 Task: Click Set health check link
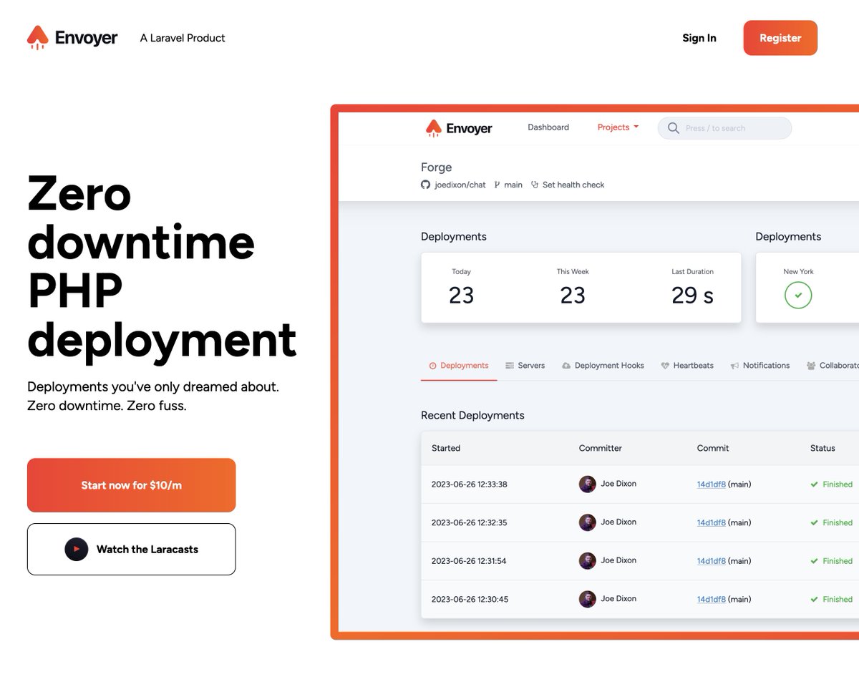click(573, 185)
